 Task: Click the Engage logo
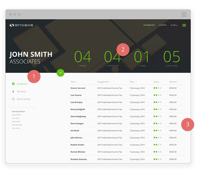(21, 25)
